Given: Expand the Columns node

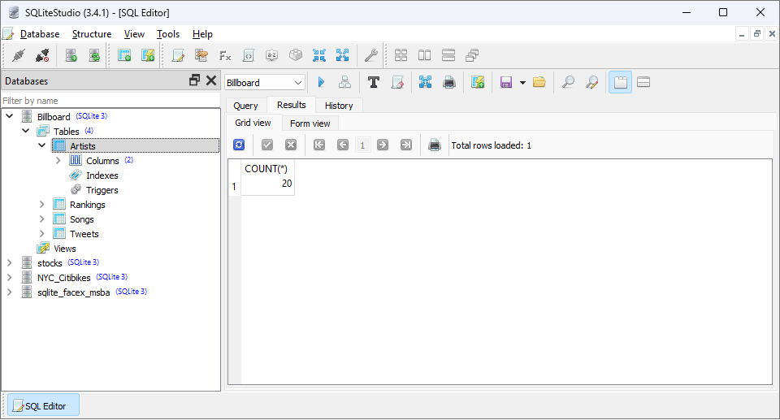Looking at the screenshot, I should click(58, 160).
